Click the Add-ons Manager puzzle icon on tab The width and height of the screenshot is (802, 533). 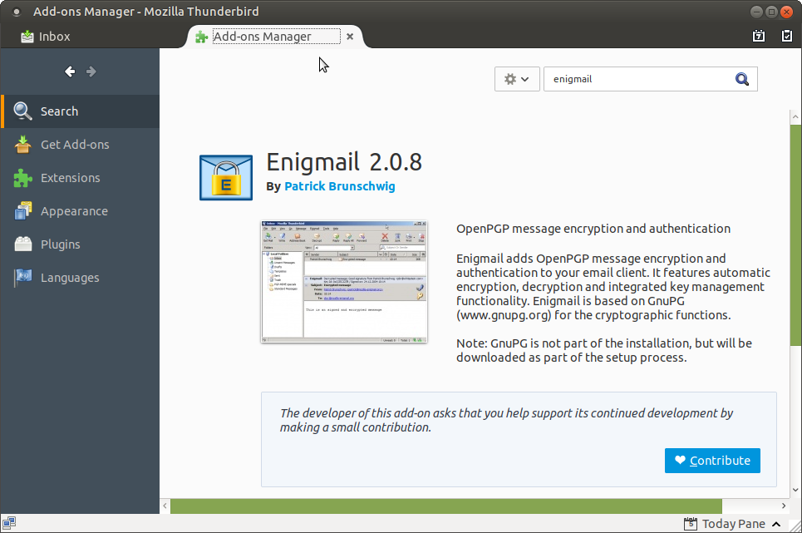pyautogui.click(x=201, y=37)
